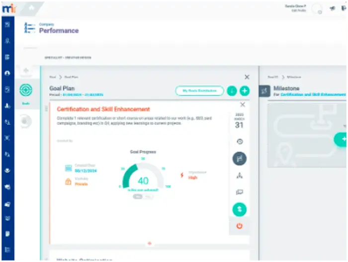Click the March 31 due date

click(239, 121)
